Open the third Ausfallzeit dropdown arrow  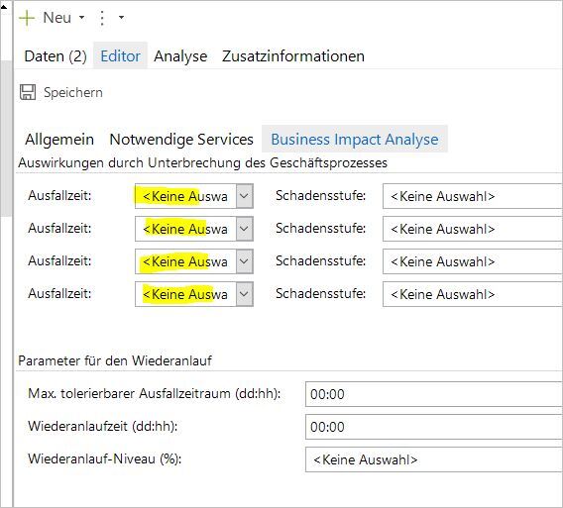click(244, 261)
